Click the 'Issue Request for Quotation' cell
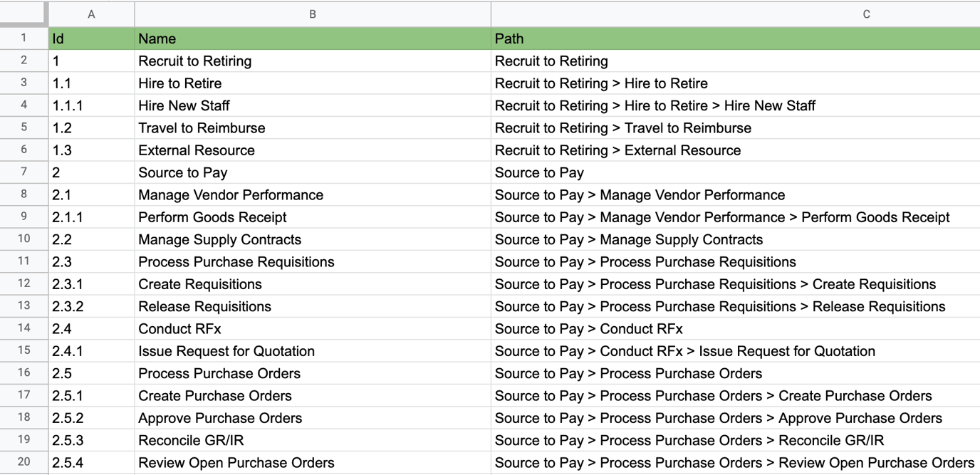This screenshot has height=475, width=980. click(226, 351)
